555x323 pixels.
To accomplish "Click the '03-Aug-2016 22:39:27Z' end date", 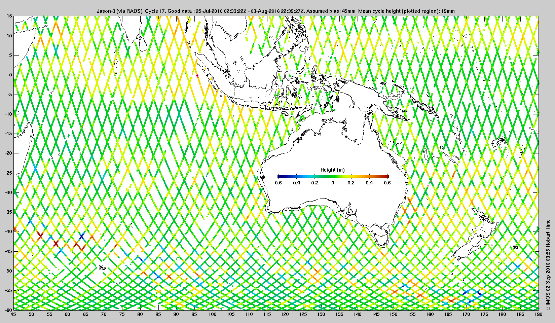I will pos(276,11).
